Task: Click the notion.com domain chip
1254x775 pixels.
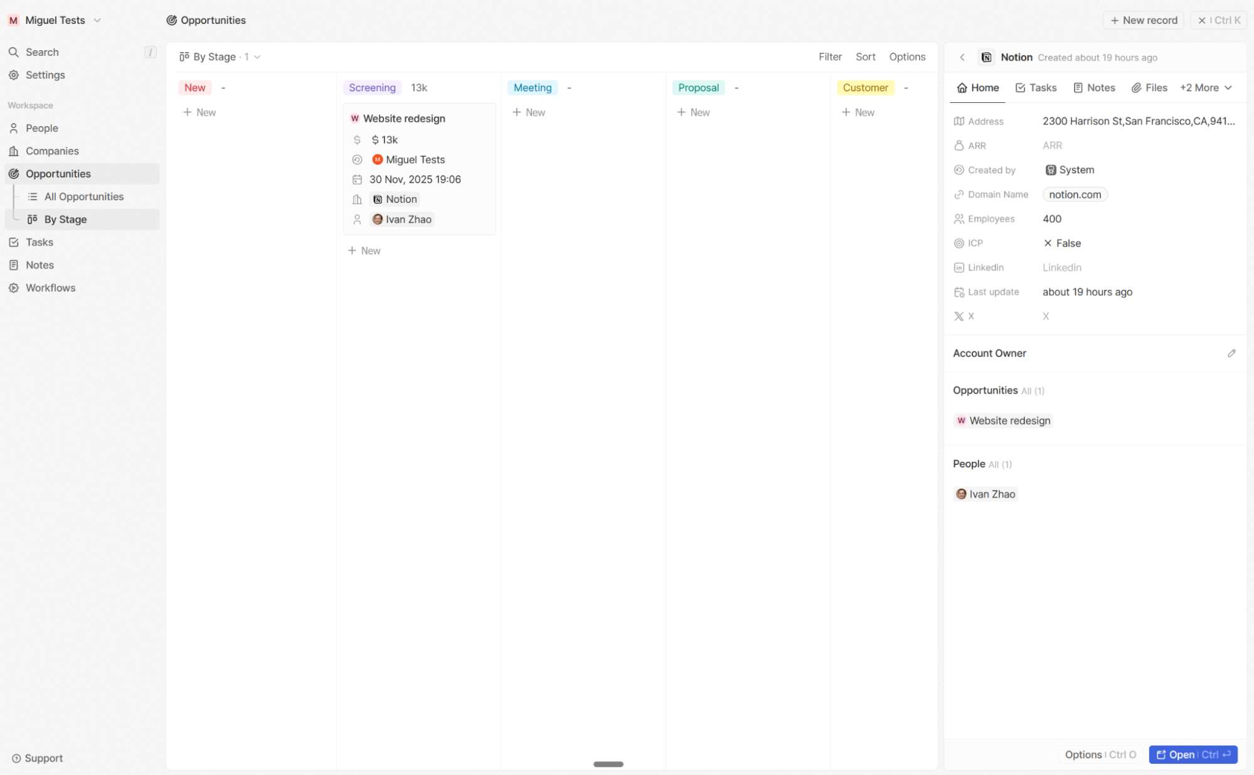Action: coord(1075,195)
